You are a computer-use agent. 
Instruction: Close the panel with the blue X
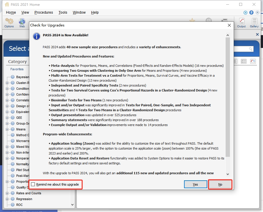(x=257, y=34)
